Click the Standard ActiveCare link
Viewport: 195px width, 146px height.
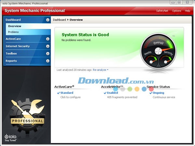67,93
